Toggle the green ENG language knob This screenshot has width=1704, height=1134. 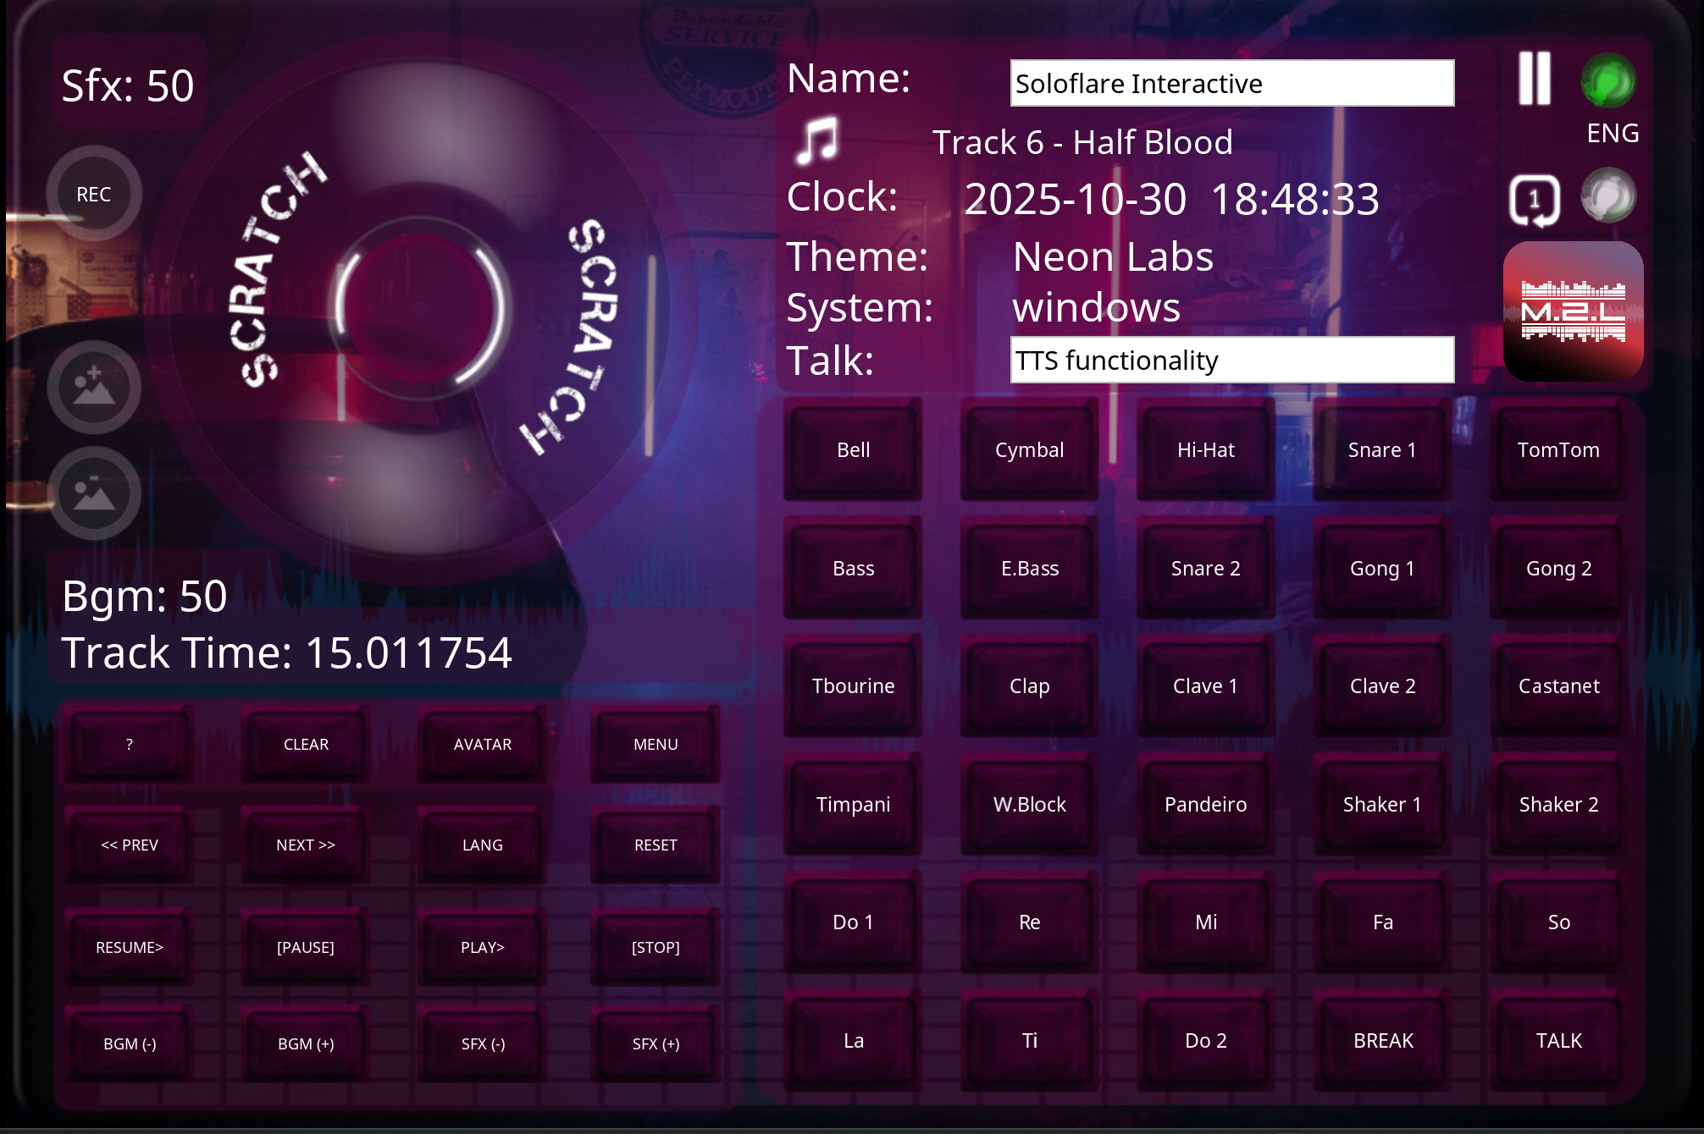point(1607,81)
